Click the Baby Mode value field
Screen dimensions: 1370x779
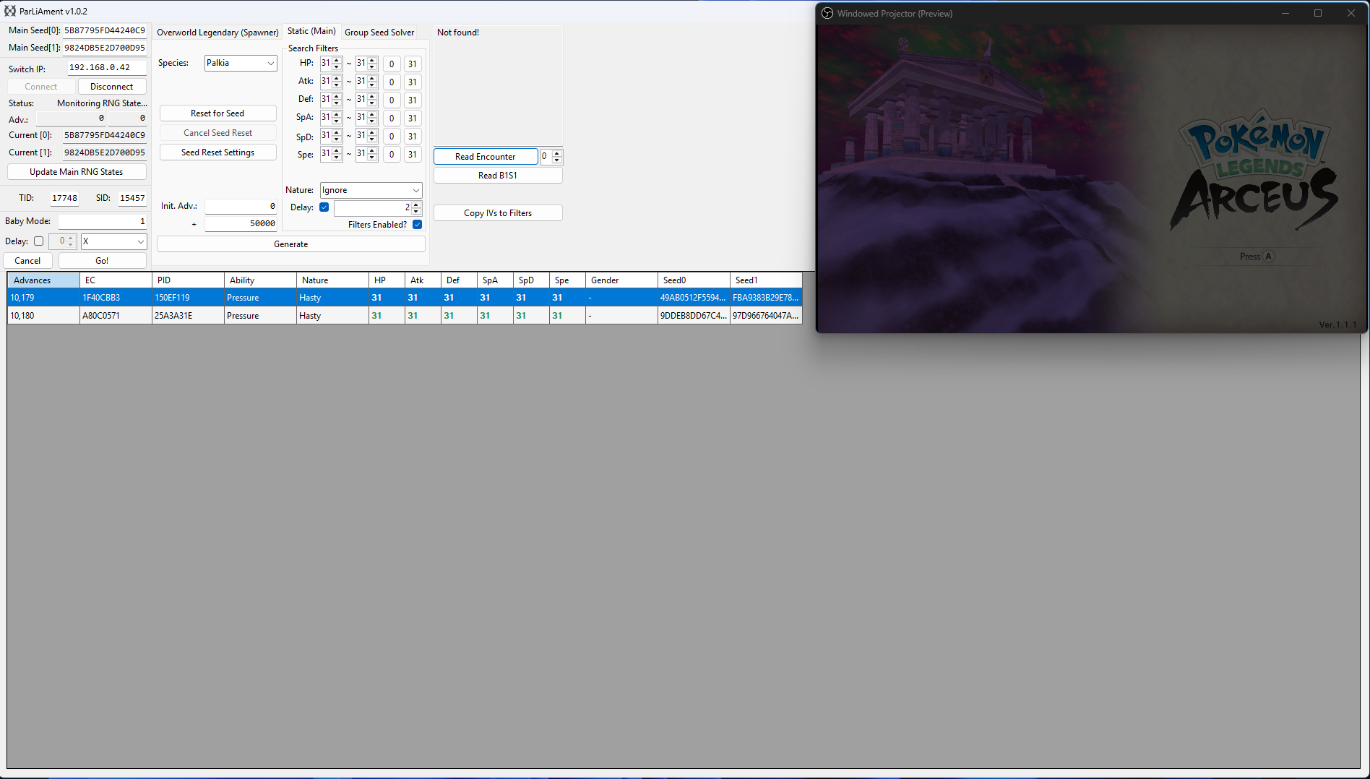[x=103, y=221]
